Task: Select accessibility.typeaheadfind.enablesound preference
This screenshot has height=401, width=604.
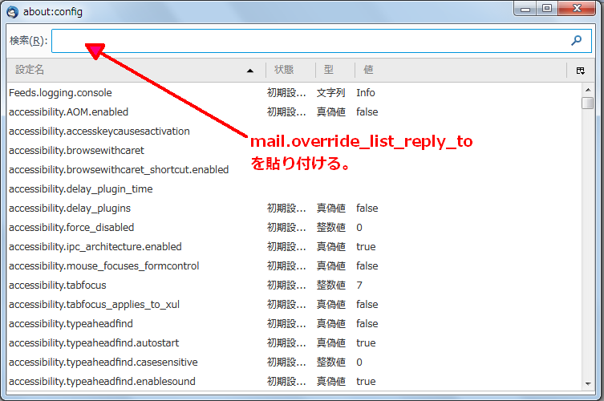Action: (102, 382)
